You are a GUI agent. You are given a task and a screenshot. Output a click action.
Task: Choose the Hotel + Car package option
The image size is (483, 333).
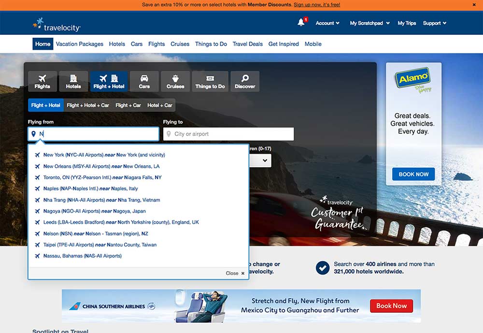click(159, 105)
